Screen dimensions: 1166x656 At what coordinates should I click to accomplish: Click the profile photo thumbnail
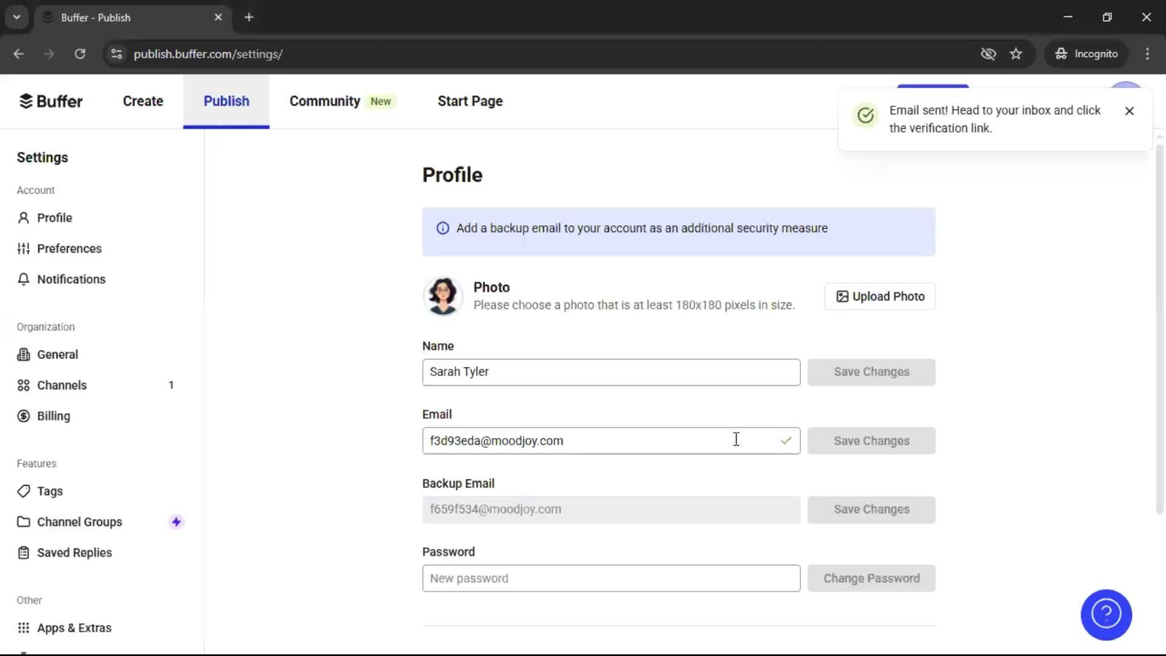[443, 296]
